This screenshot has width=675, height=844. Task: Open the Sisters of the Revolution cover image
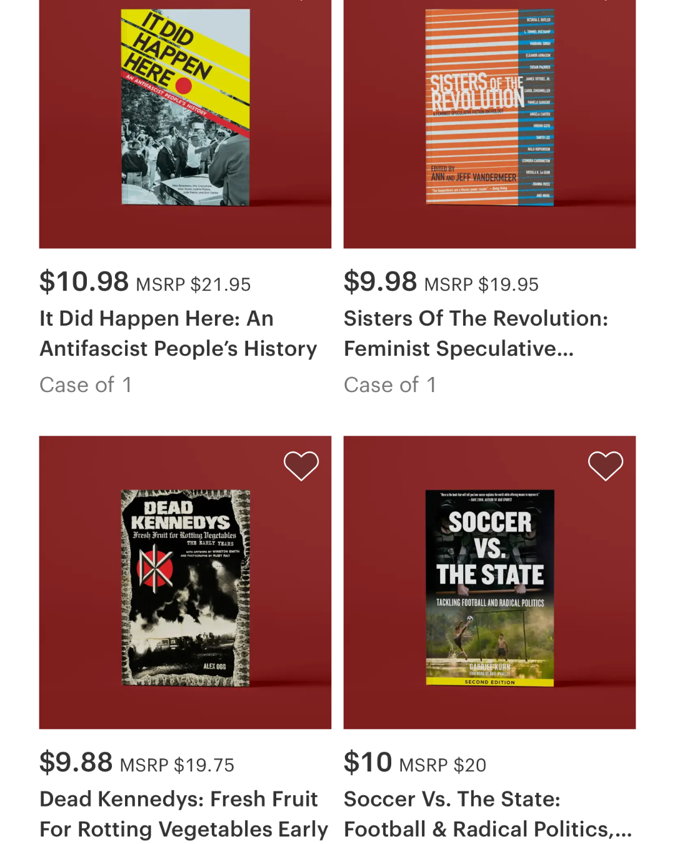[x=489, y=108]
